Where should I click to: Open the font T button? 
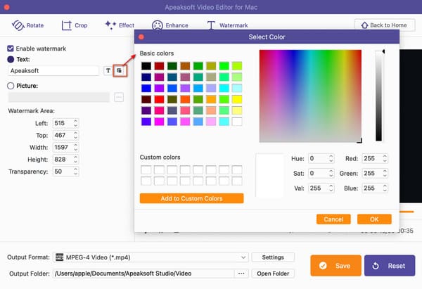click(108, 71)
